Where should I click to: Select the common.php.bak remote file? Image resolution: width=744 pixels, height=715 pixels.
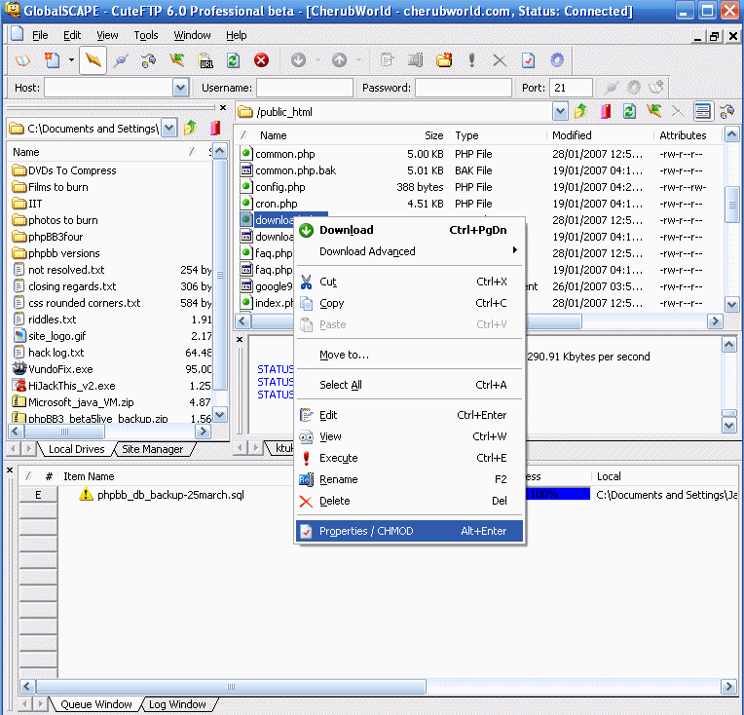pos(295,170)
